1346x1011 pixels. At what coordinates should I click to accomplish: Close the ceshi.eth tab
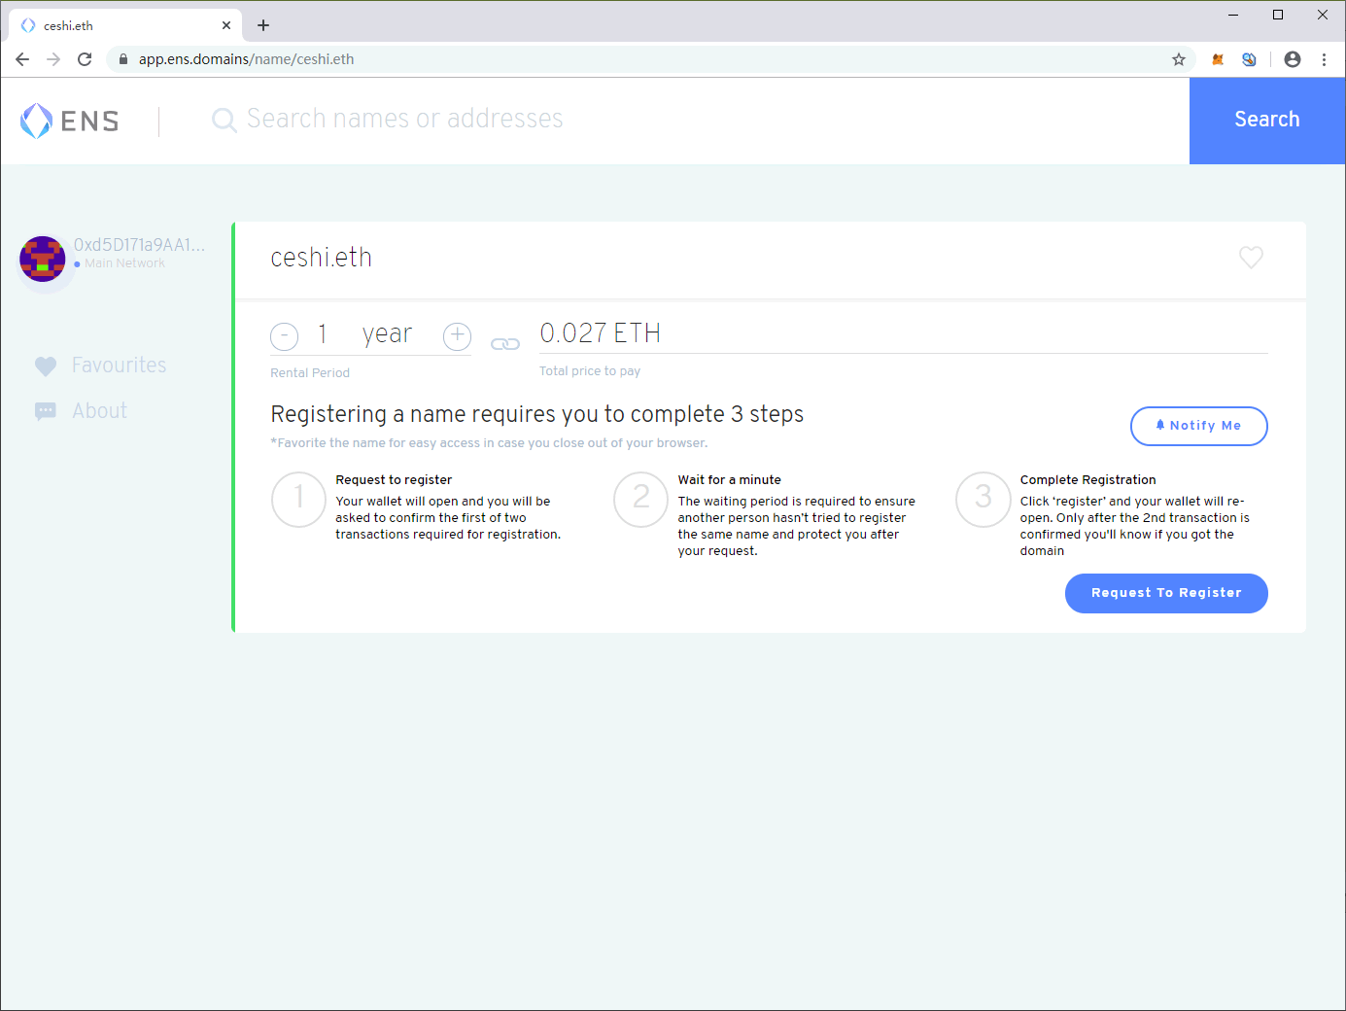[x=226, y=25]
